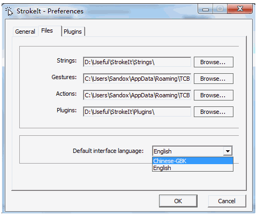This screenshot has height=216, width=257.
Task: Browse for the Gestures folder
Action: point(214,79)
